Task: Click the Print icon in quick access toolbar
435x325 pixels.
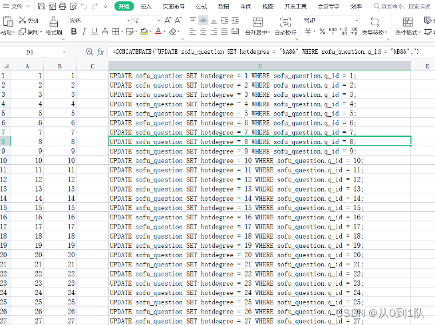Action: click(63, 6)
